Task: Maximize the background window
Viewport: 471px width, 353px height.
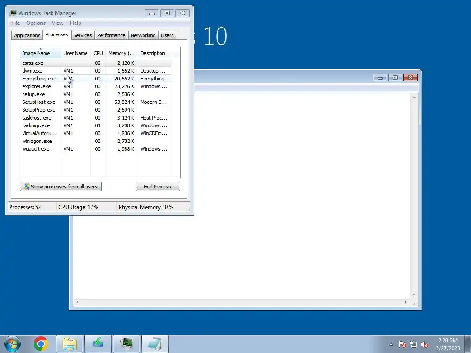Action: 395,78
